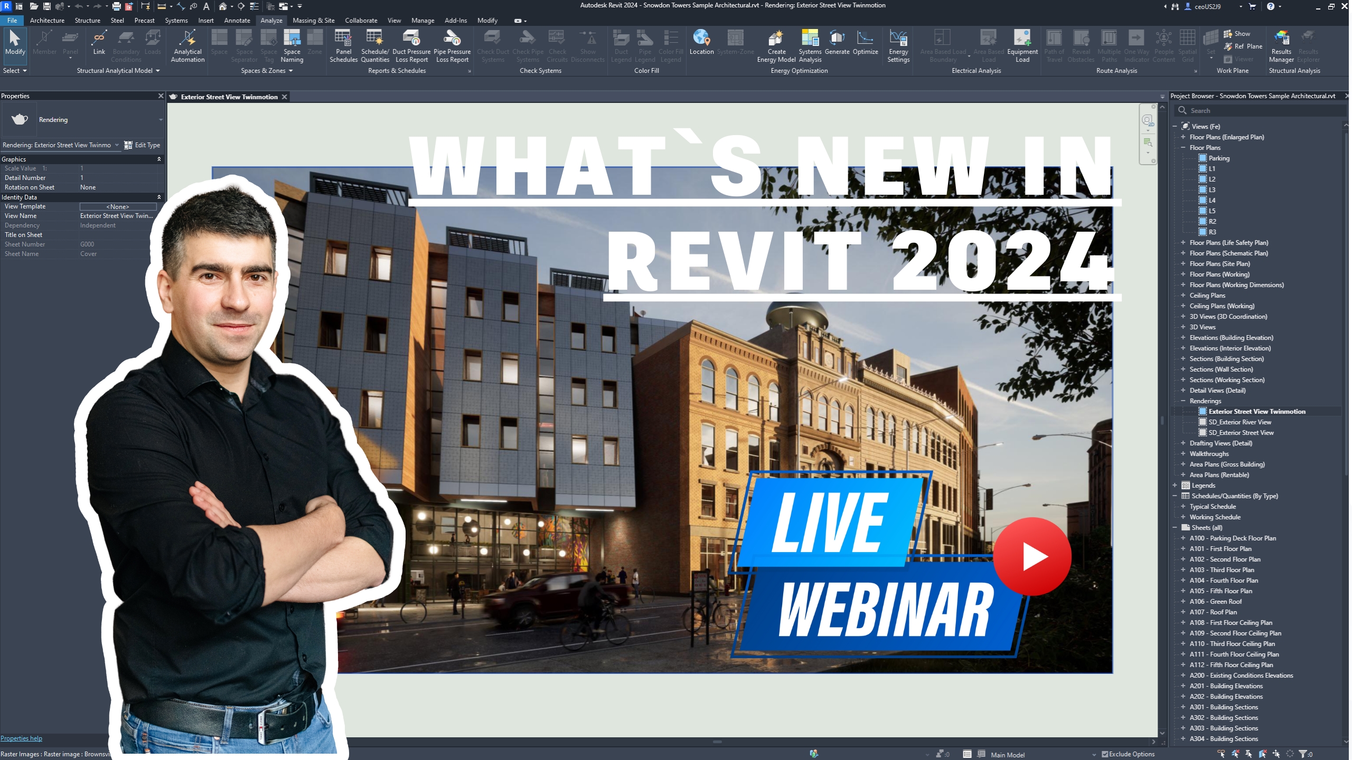
Task: Click View Template dropdown selector
Action: (x=117, y=206)
